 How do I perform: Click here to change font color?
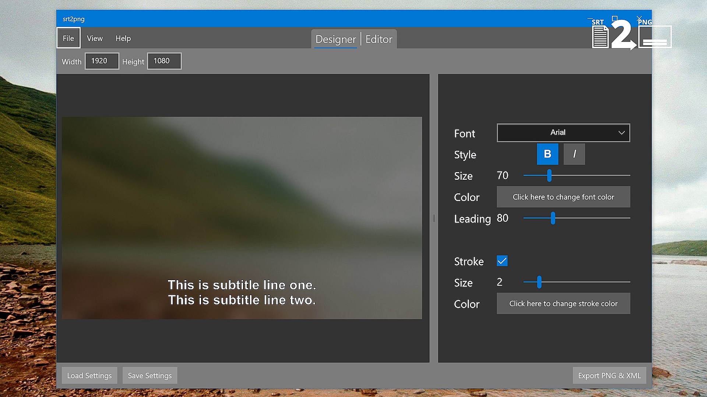[563, 197]
